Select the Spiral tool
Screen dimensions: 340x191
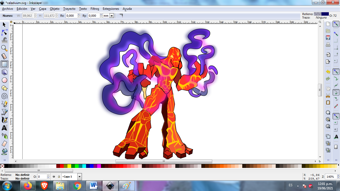pos(4,96)
